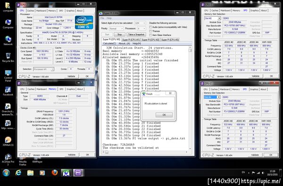
Task: Click the Super PI vertical scrollbar
Action: [x=190, y=97]
